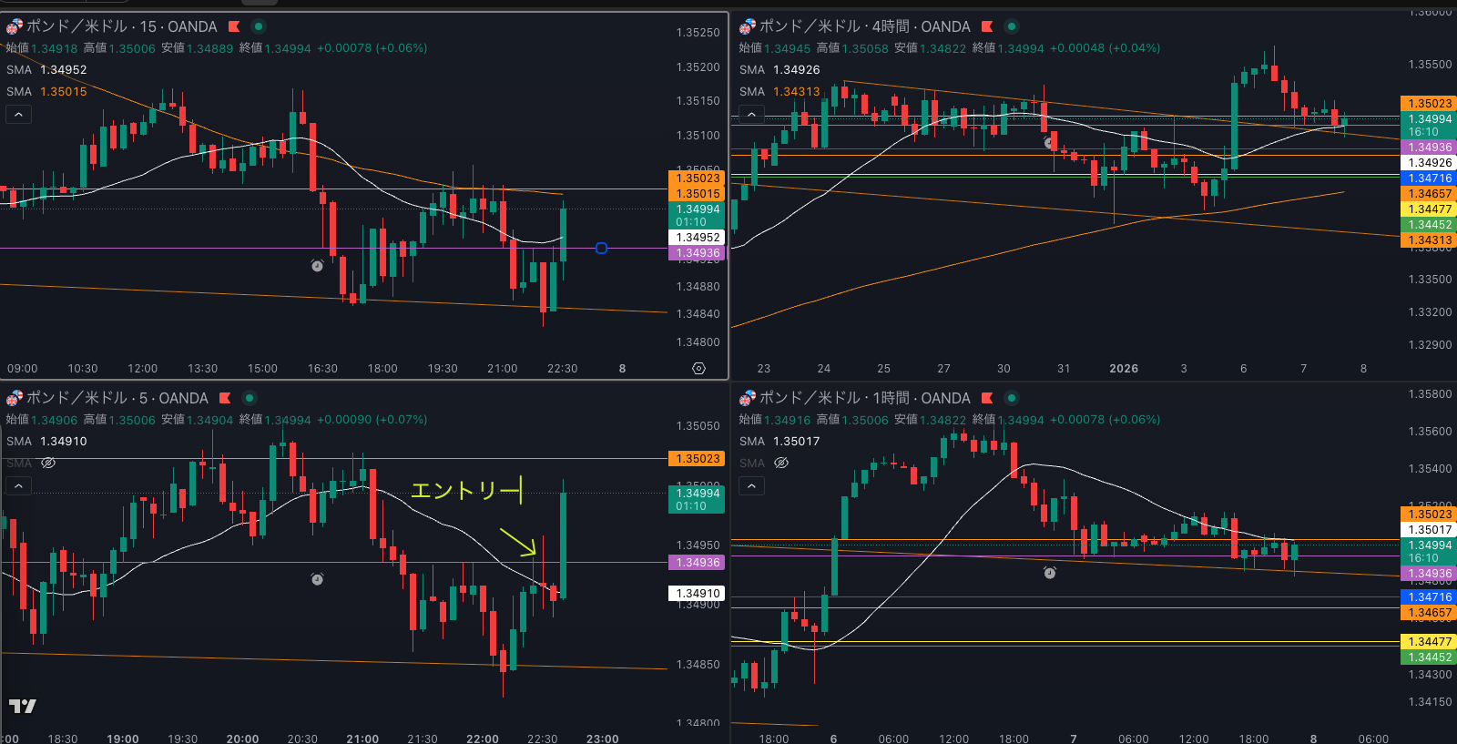Open chart settings gear on 15-minute chart
Viewport: 1457px width, 744px height.
(x=698, y=369)
